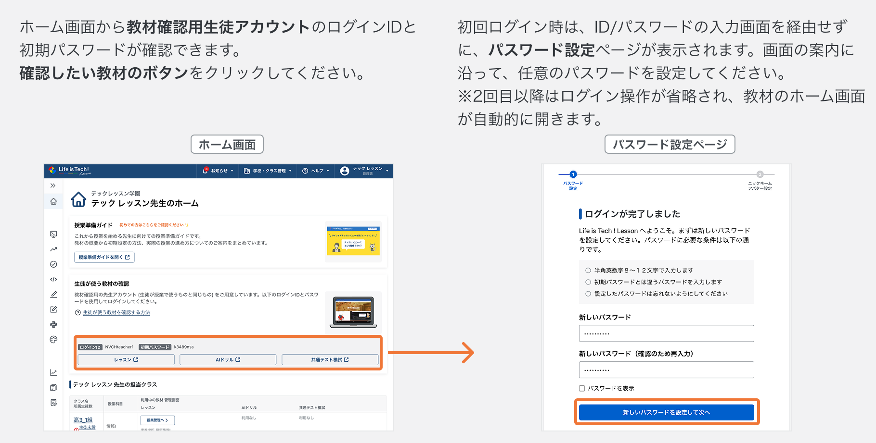Open the ヘルプ dropdown menu

[x=316, y=171]
